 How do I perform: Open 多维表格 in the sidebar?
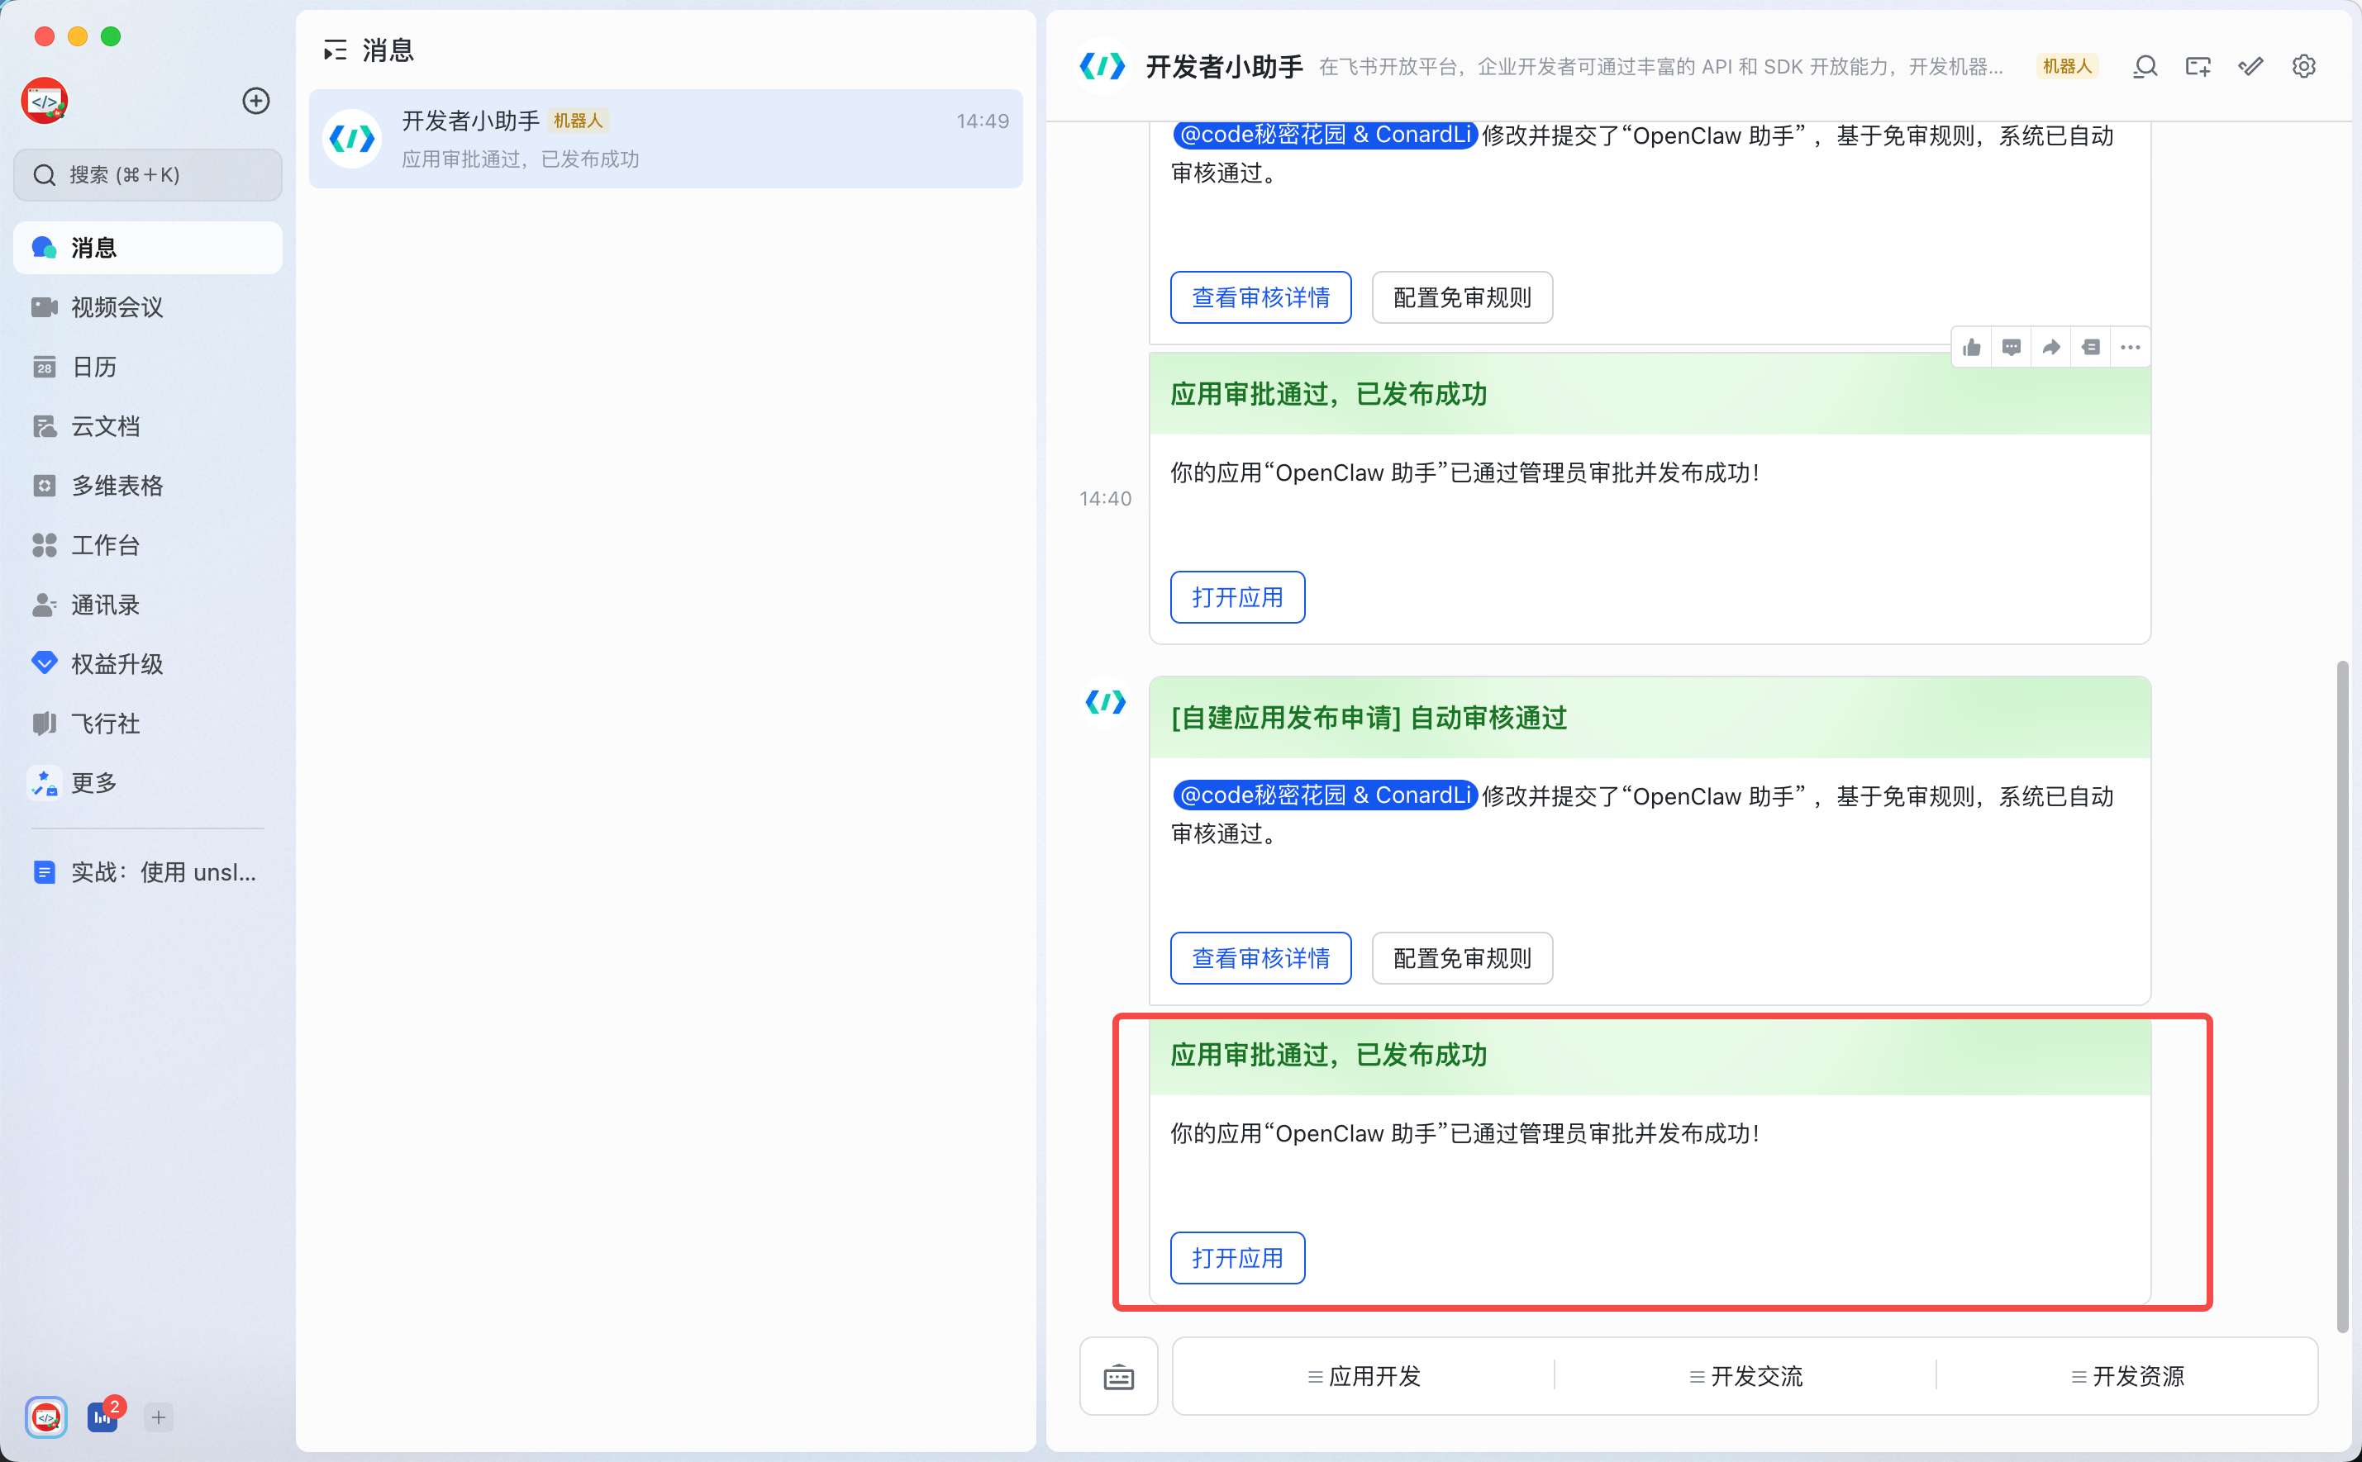116,486
